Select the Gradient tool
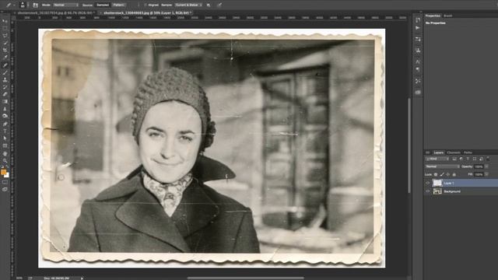498x280 pixels. click(5, 102)
